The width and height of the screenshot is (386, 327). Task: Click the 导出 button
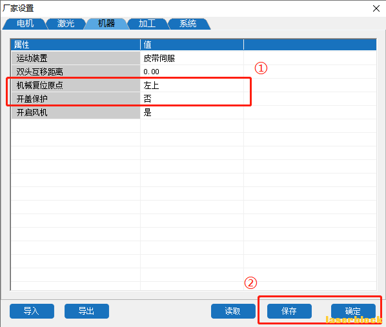pos(86,311)
